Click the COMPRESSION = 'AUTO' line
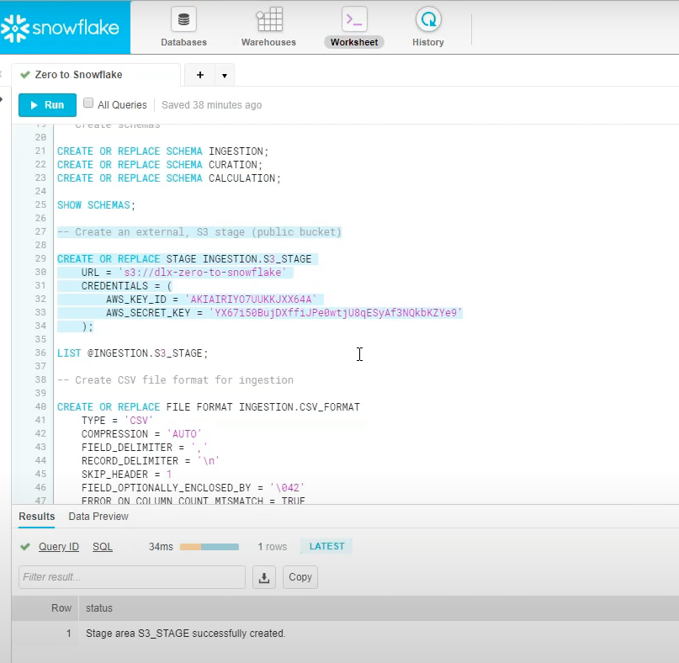679x663 pixels. (x=141, y=434)
